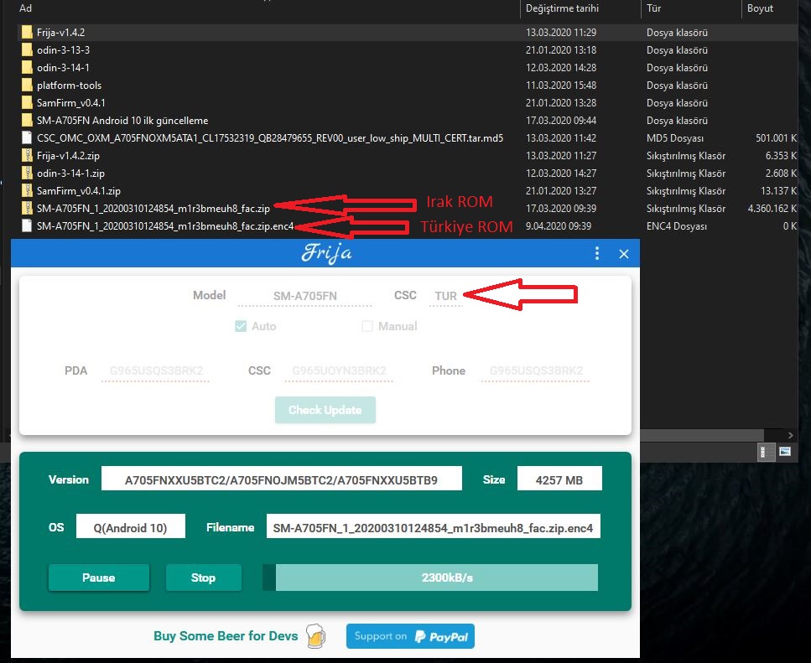Click the Frija-v1.4.2.zip archive icon

[x=27, y=155]
